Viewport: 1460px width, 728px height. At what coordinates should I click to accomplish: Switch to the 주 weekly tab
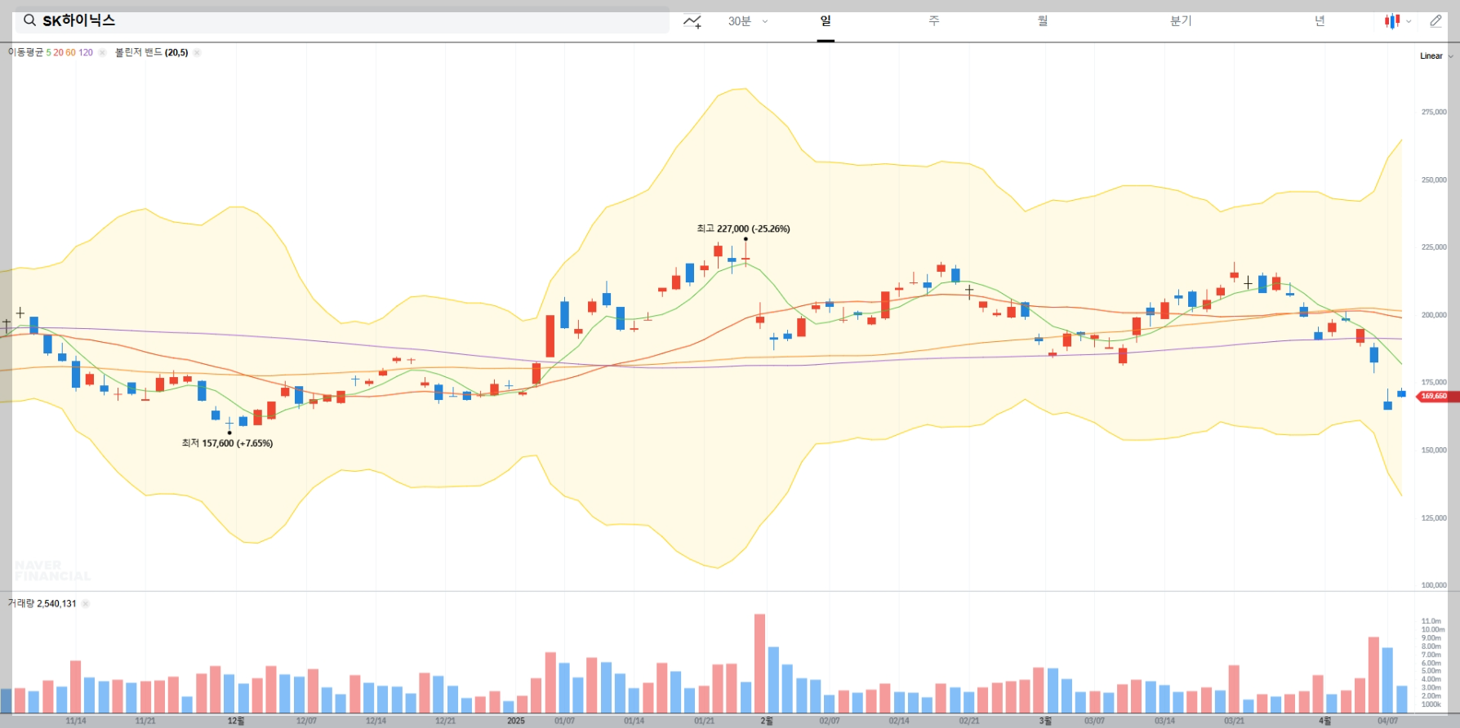(x=934, y=21)
